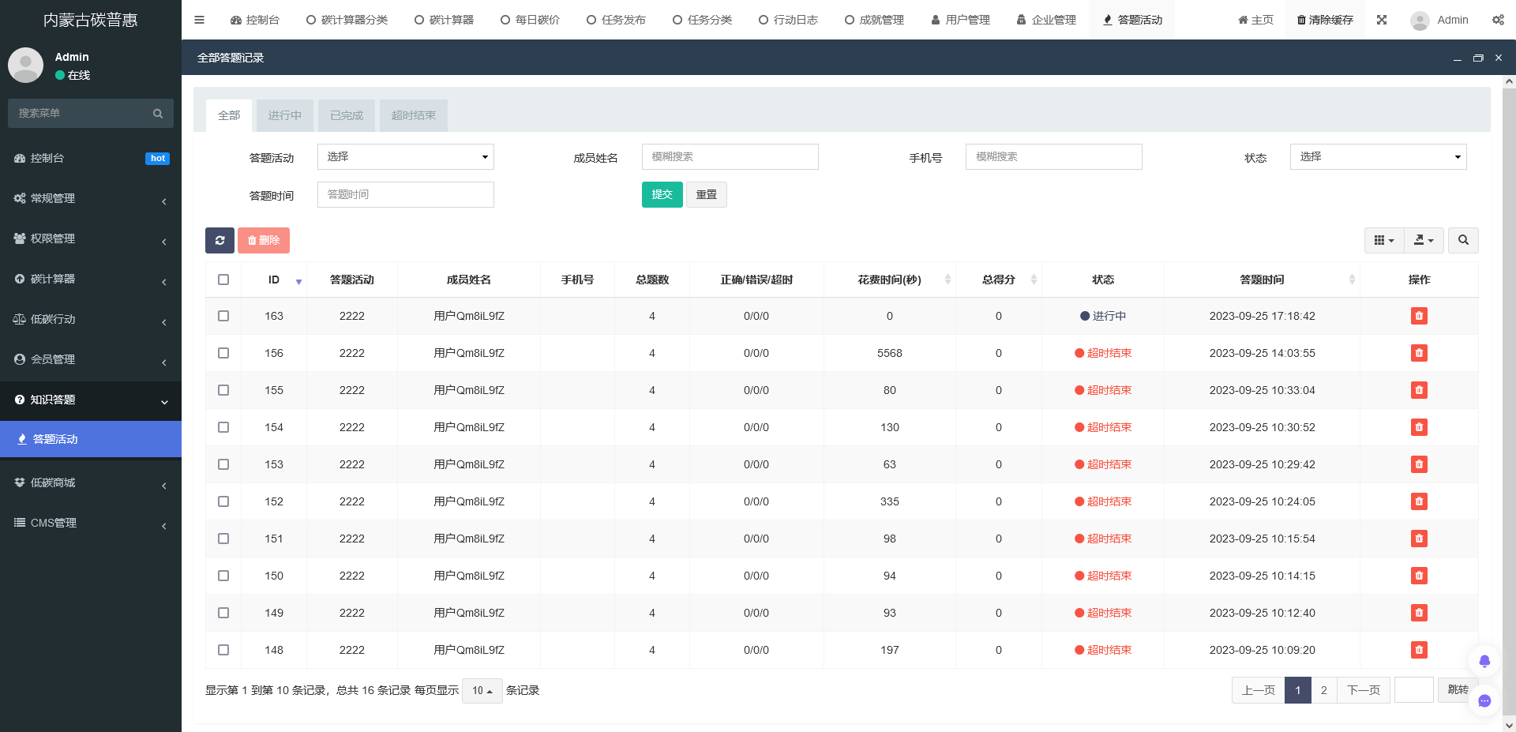Expand 常规管理 sidebar menu
This screenshot has height=732, width=1516.
pos(91,198)
